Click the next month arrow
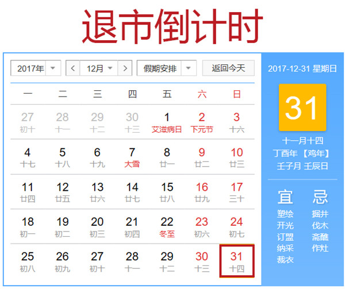 (x=125, y=68)
